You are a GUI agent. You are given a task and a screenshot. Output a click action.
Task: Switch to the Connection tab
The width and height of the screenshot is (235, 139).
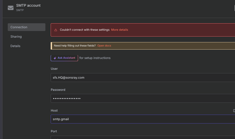tap(27, 27)
